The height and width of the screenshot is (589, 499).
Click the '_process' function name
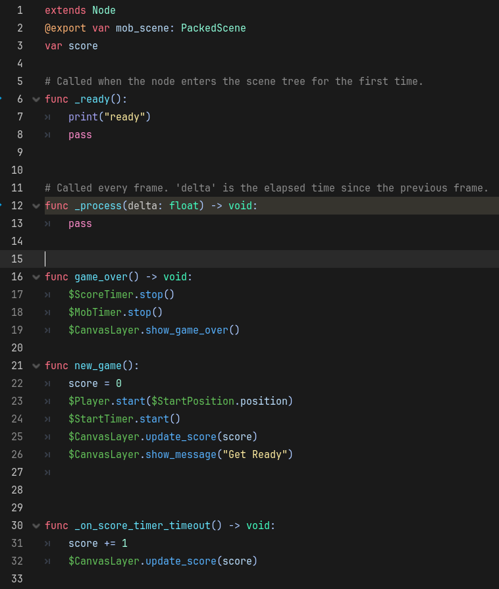click(98, 206)
